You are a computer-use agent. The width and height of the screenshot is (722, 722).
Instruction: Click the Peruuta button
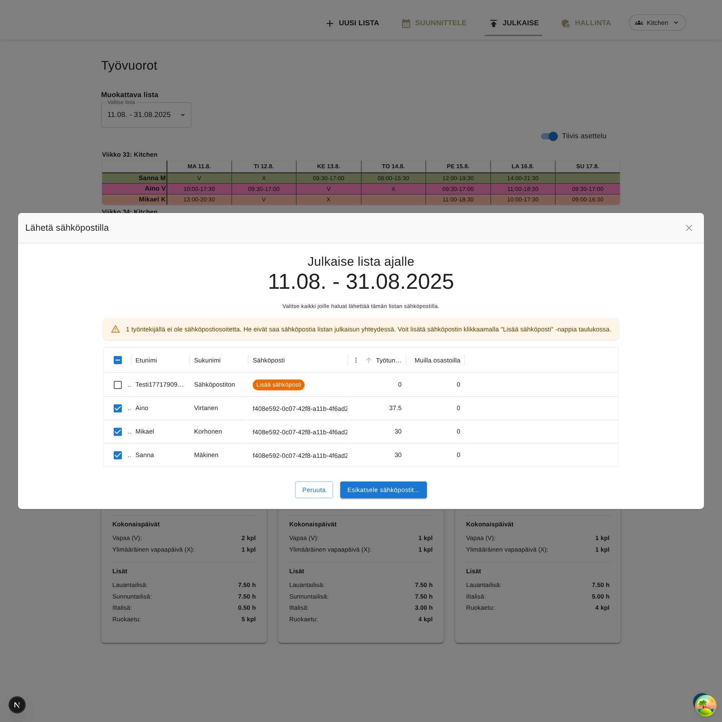[x=314, y=490]
